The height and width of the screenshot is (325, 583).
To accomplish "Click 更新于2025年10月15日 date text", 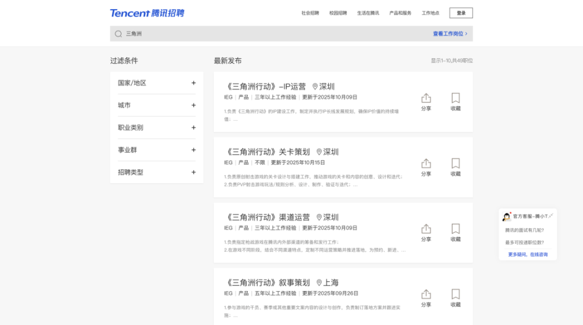I will (x=298, y=162).
